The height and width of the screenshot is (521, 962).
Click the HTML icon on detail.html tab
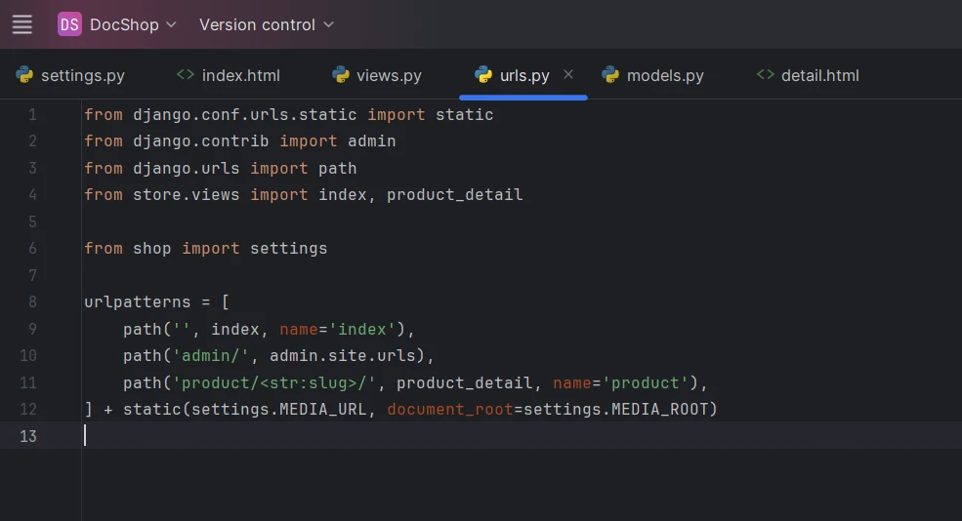tap(766, 75)
